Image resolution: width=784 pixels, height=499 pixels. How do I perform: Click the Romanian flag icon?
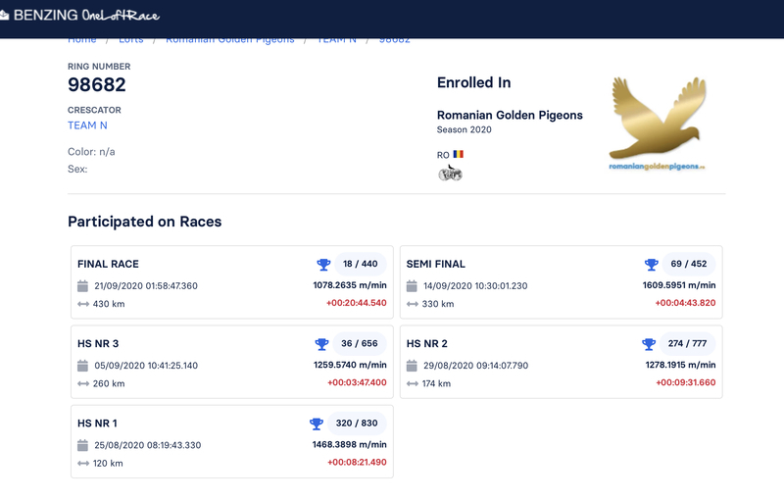457,155
